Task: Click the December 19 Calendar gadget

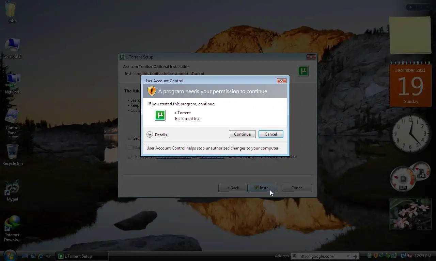Action: point(410,84)
